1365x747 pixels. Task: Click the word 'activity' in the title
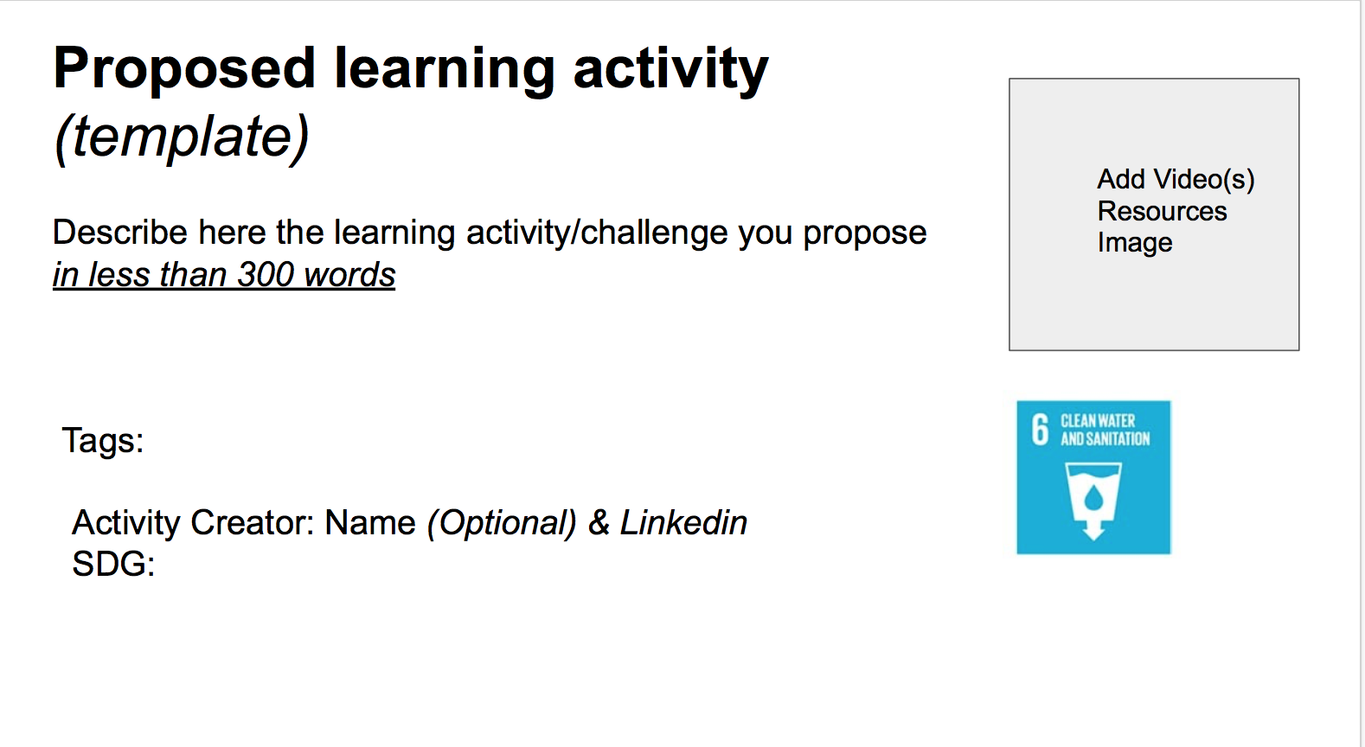coord(670,68)
